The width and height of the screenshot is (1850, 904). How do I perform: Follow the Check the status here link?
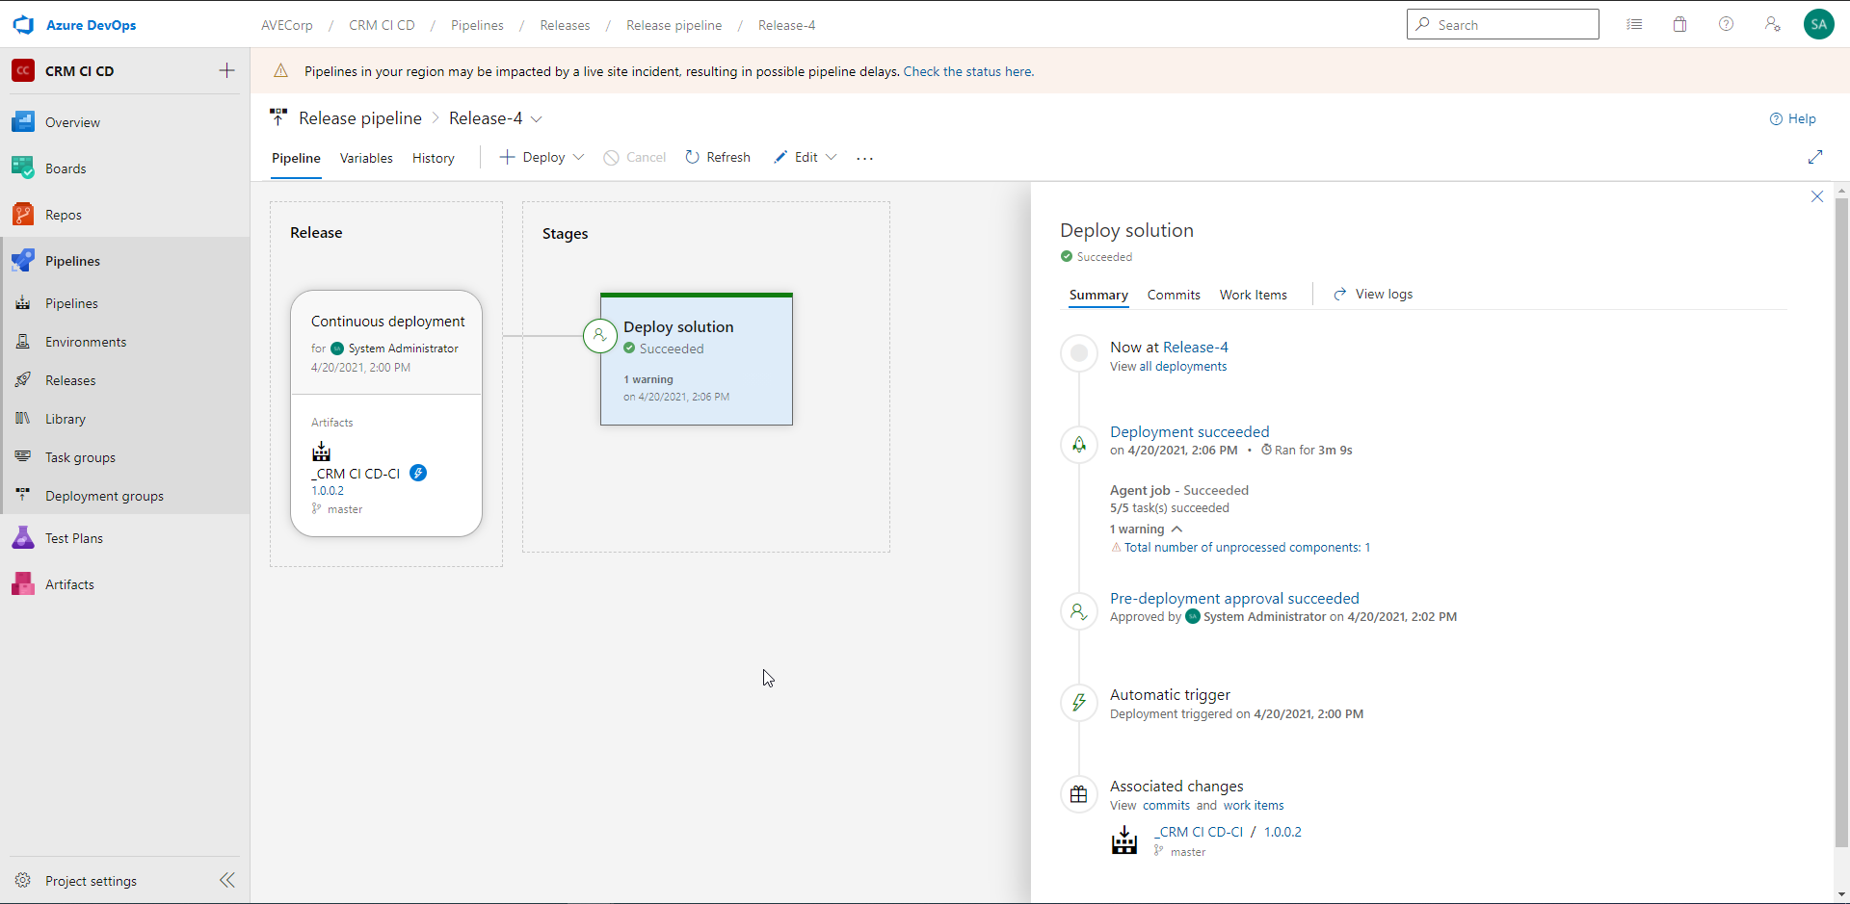coord(968,70)
